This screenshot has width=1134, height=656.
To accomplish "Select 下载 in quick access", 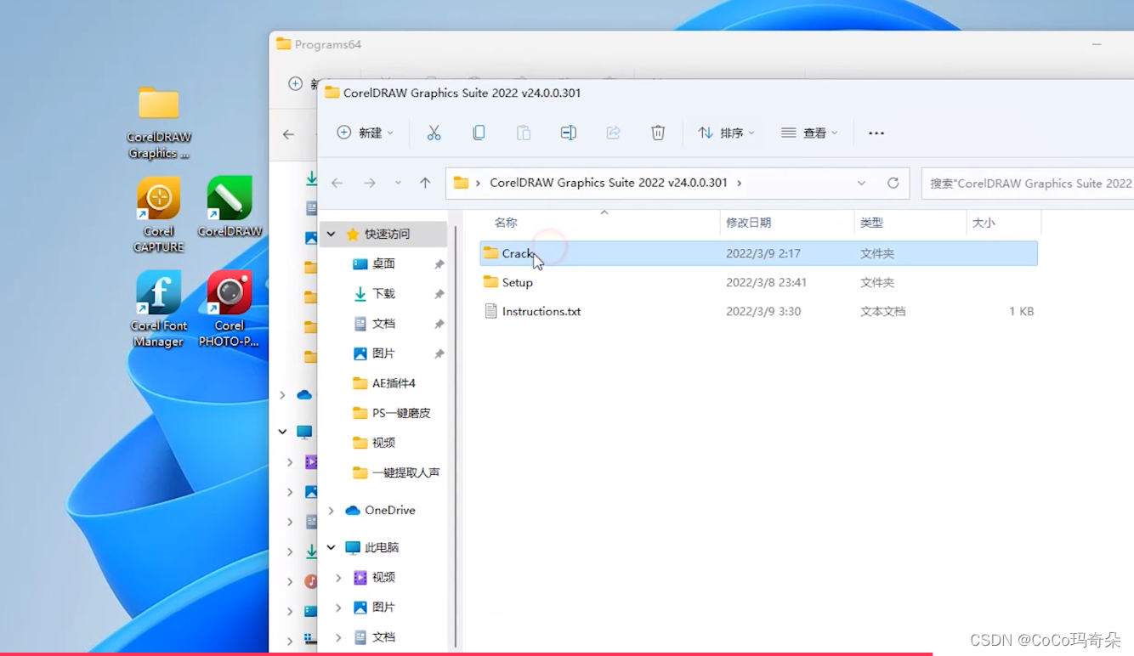I will tap(383, 294).
